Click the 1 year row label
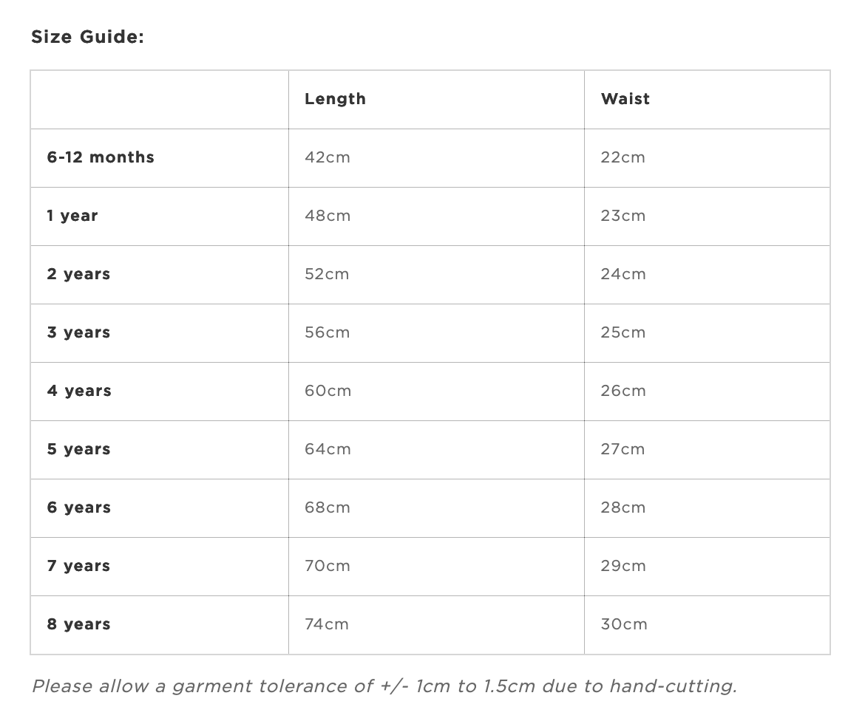The image size is (865, 721). [72, 216]
